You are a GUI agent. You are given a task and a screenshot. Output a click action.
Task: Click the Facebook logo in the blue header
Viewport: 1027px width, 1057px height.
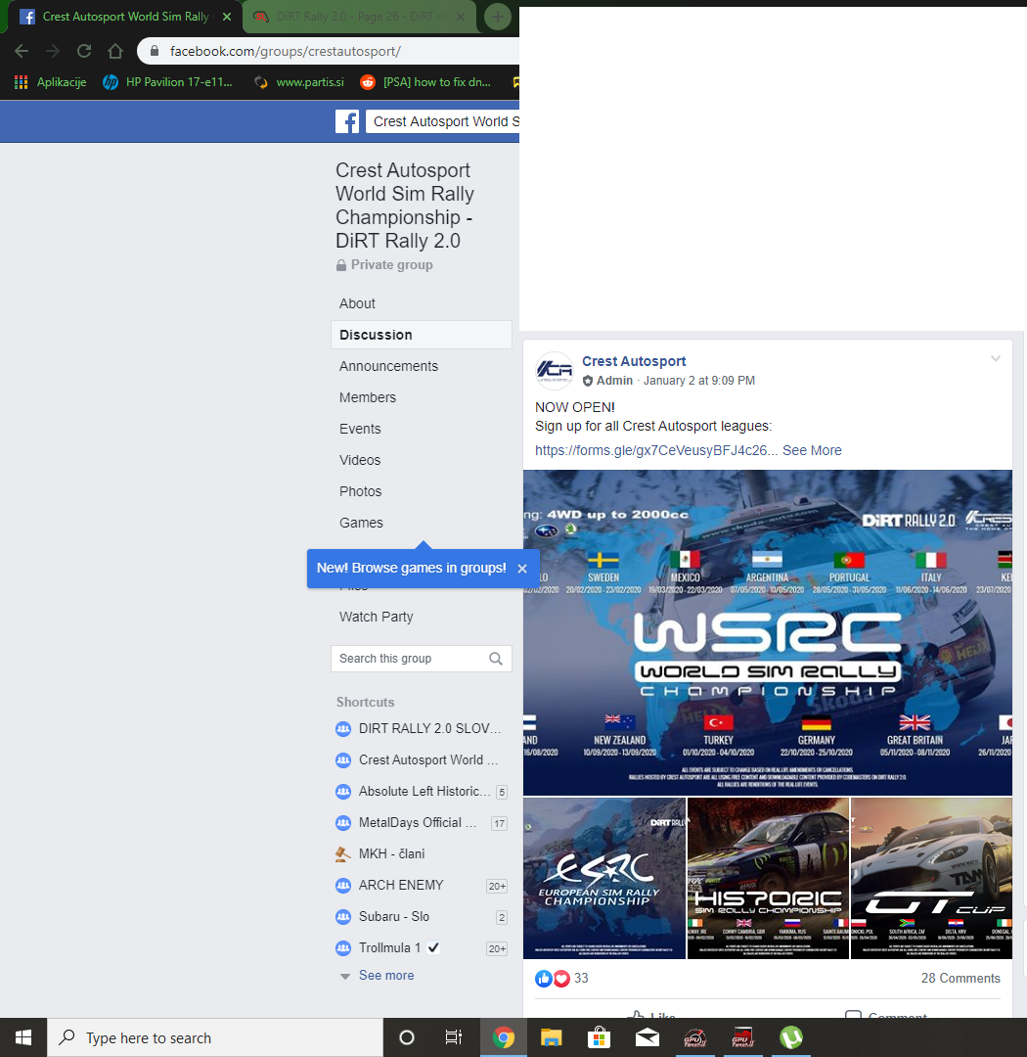pyautogui.click(x=347, y=122)
